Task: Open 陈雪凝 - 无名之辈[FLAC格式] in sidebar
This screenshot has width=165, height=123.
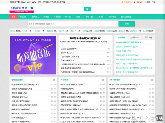Action: (x=127, y=72)
